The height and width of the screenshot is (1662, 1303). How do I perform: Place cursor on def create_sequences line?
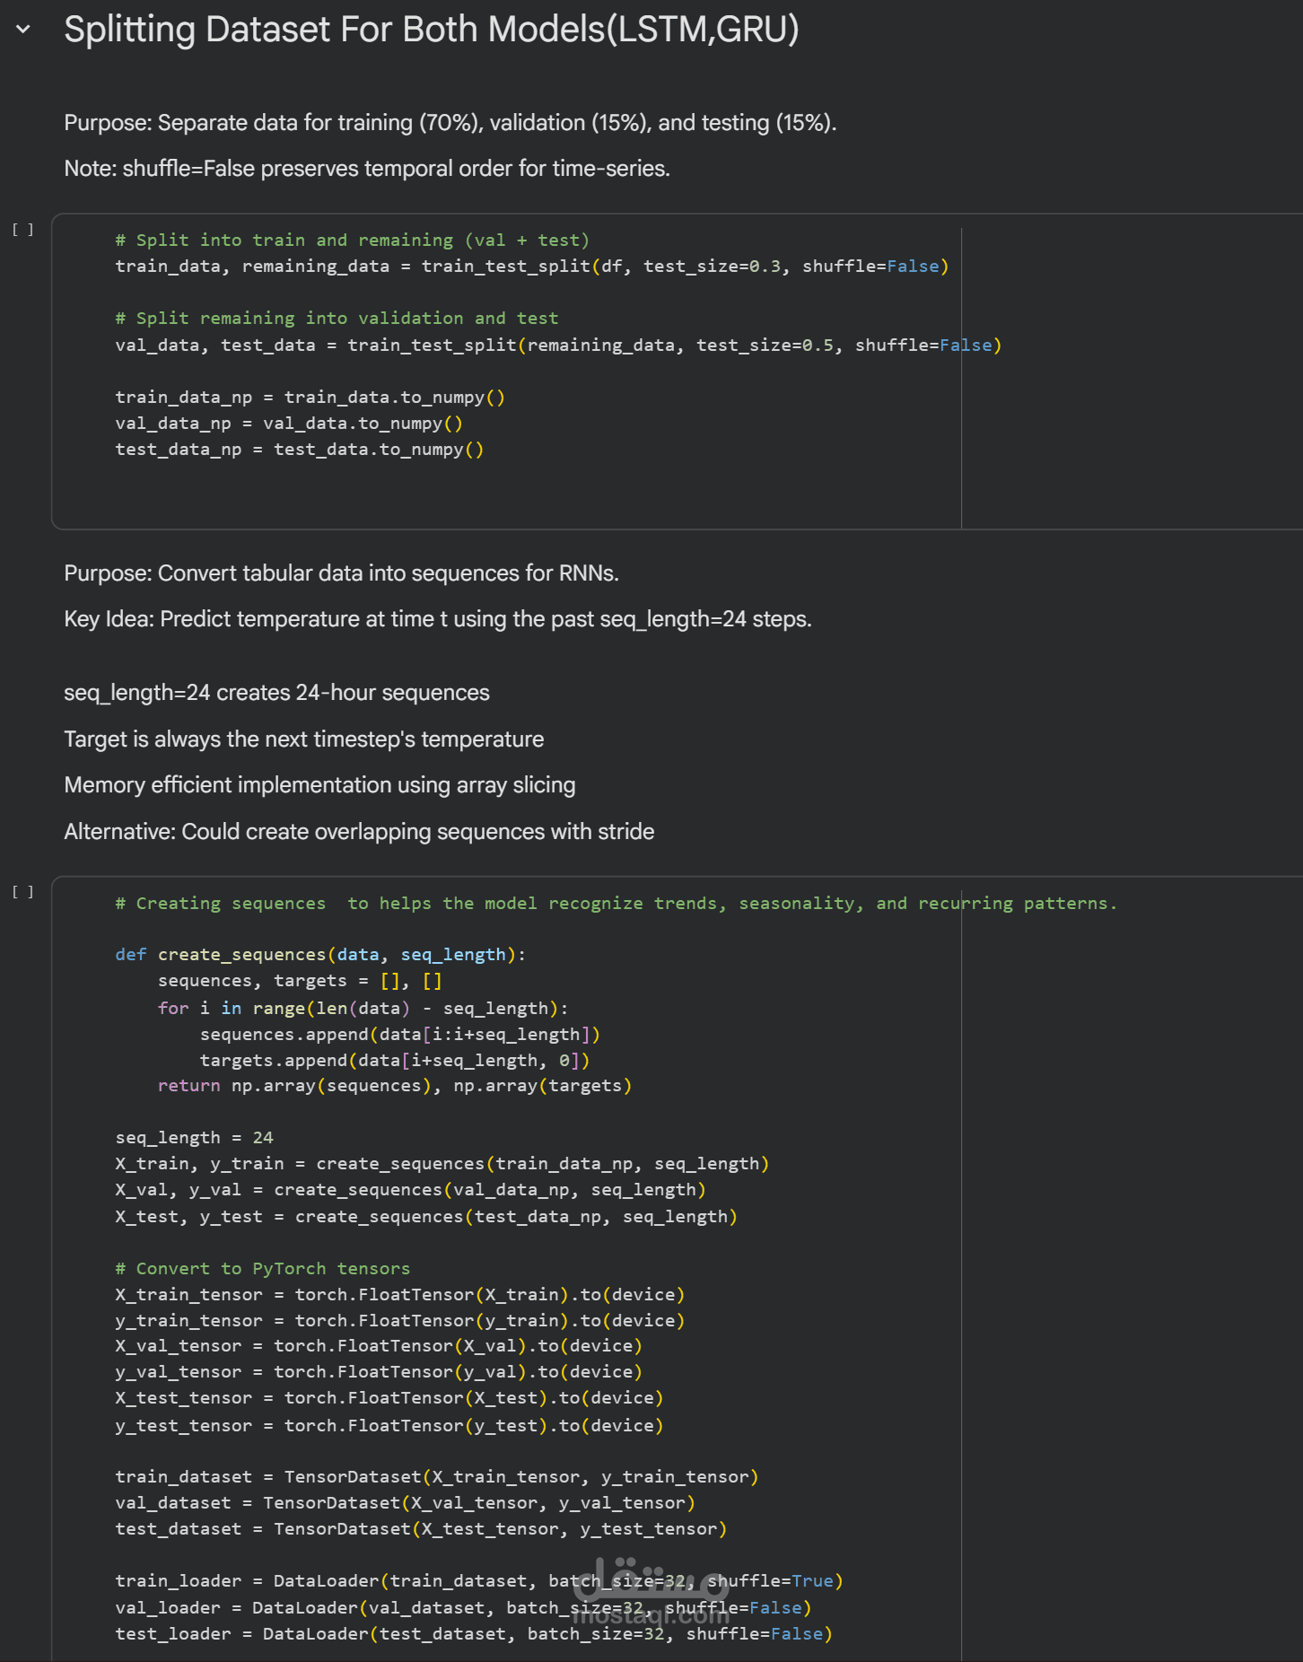319,955
